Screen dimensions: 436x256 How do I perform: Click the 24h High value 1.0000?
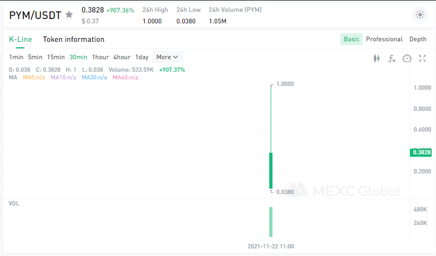point(152,21)
